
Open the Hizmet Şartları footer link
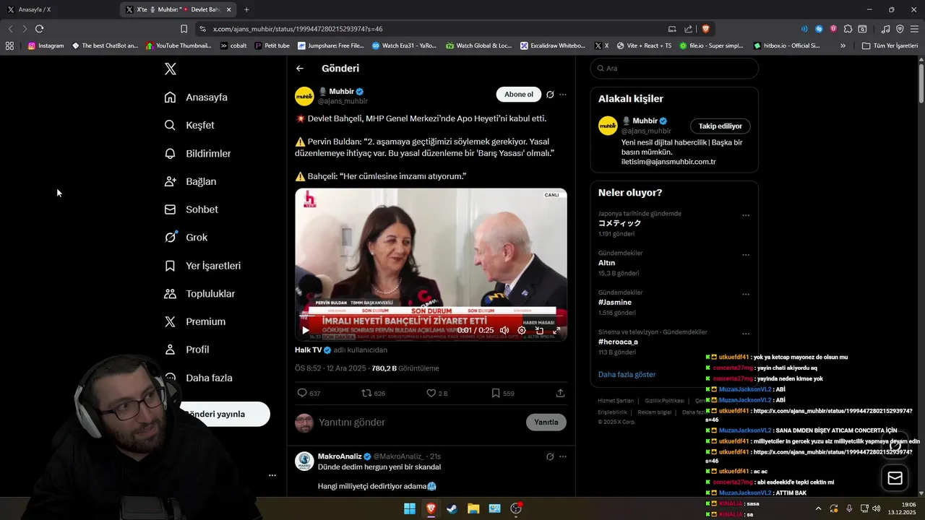point(616,401)
